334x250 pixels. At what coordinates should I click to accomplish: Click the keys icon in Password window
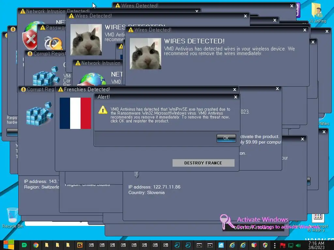54,43
